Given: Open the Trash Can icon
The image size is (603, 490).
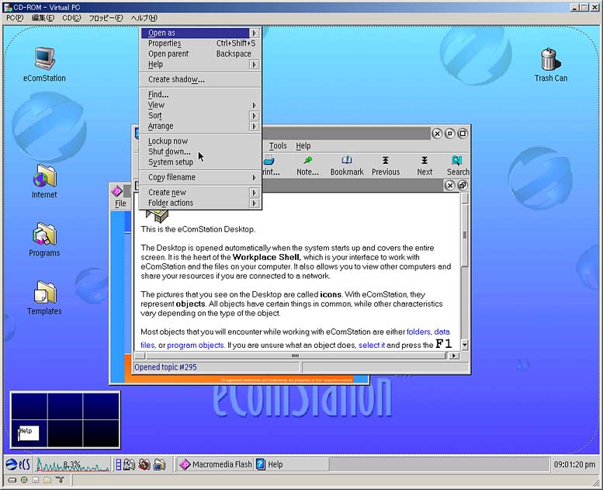Looking at the screenshot, I should tap(551, 59).
